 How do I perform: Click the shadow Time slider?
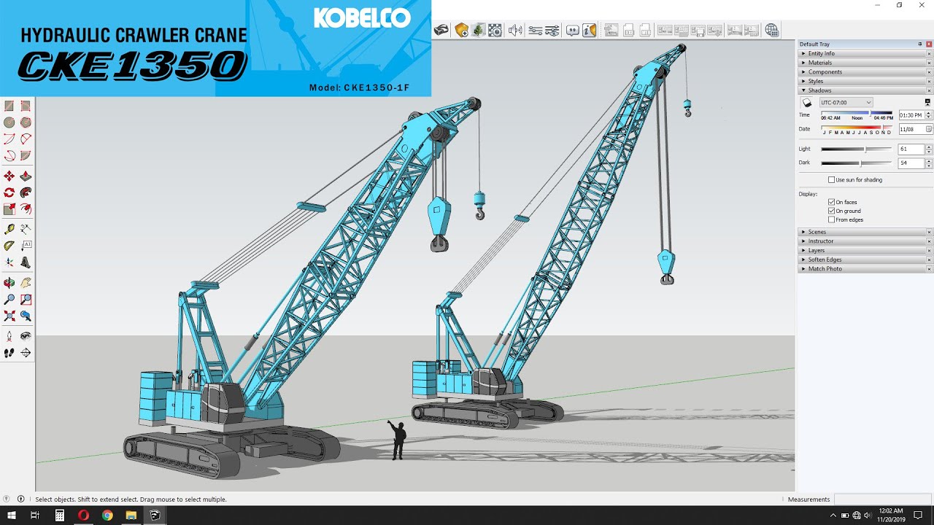[x=857, y=113]
